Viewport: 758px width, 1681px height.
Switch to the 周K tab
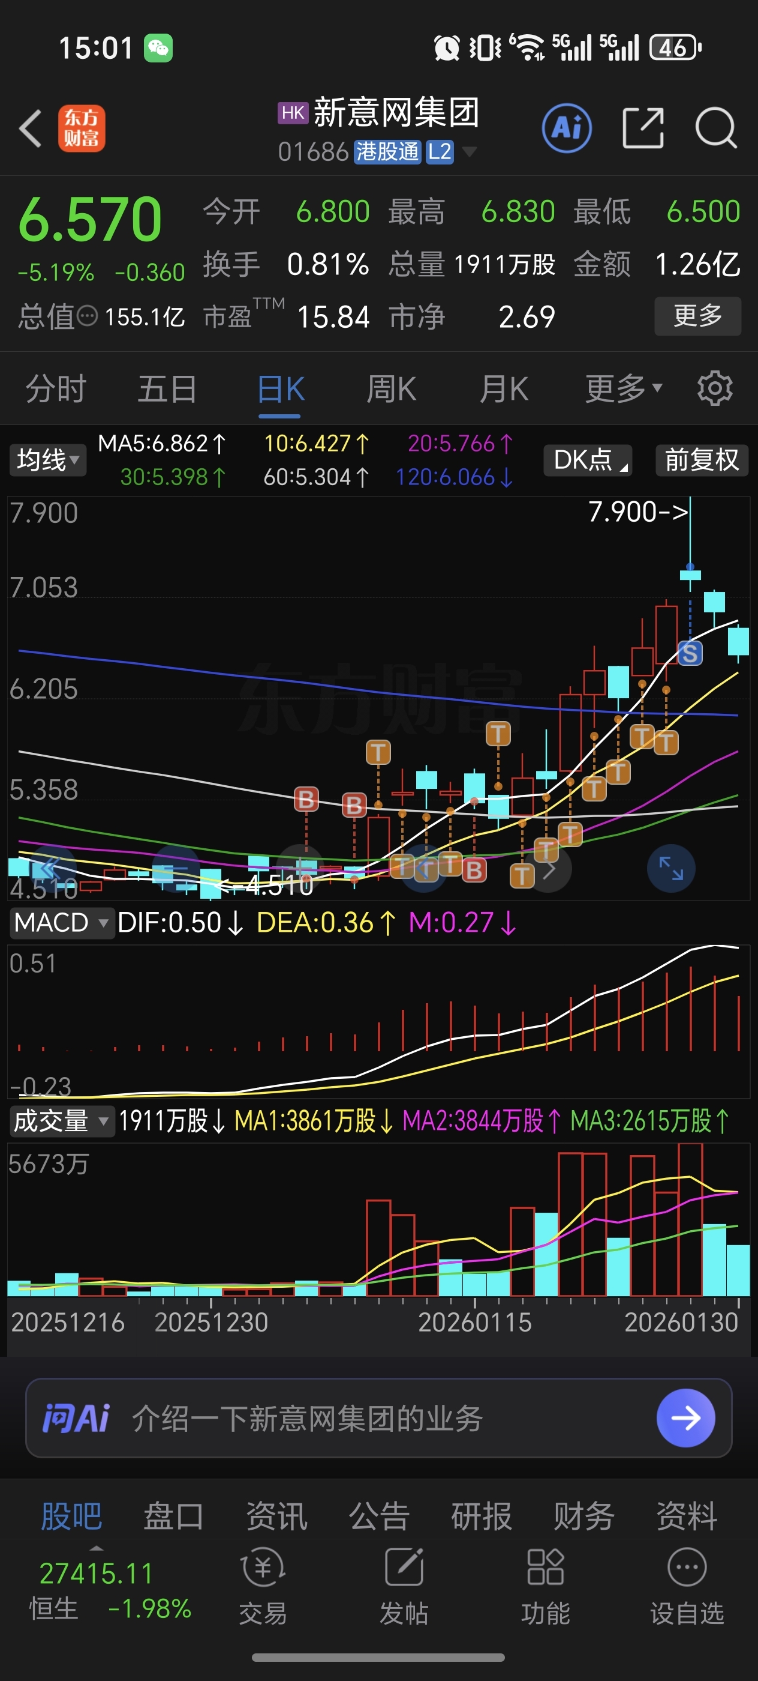(391, 389)
